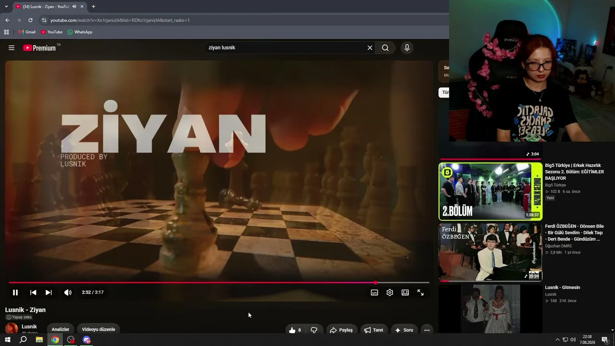
Task: Pause the Ziyan video
Action: [15, 292]
